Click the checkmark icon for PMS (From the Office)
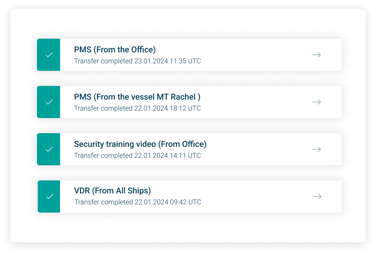This screenshot has width=376, height=254. point(49,55)
